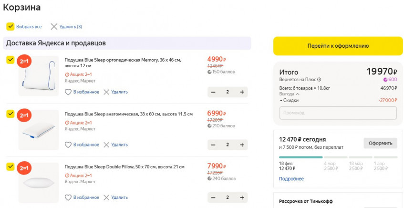The height and width of the screenshot is (208, 404).
Task: Decrease quantity of anatomical pillow
Action: [x=213, y=145]
